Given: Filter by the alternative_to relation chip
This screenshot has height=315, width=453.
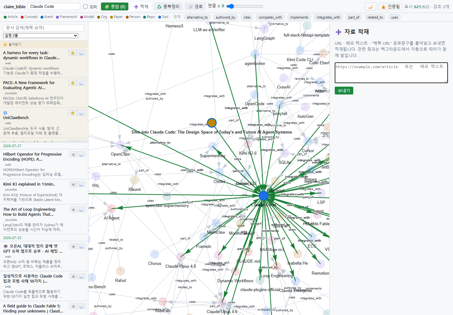Looking at the screenshot, I should 197,17.
